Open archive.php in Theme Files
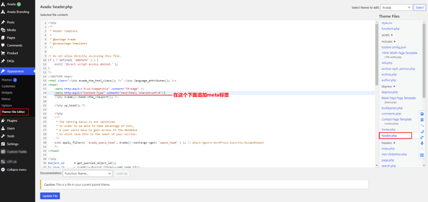The width and height of the screenshot is (428, 202). point(389,75)
